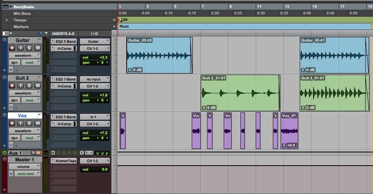Select the Guitar_05-01 audio clip

pos(334,55)
